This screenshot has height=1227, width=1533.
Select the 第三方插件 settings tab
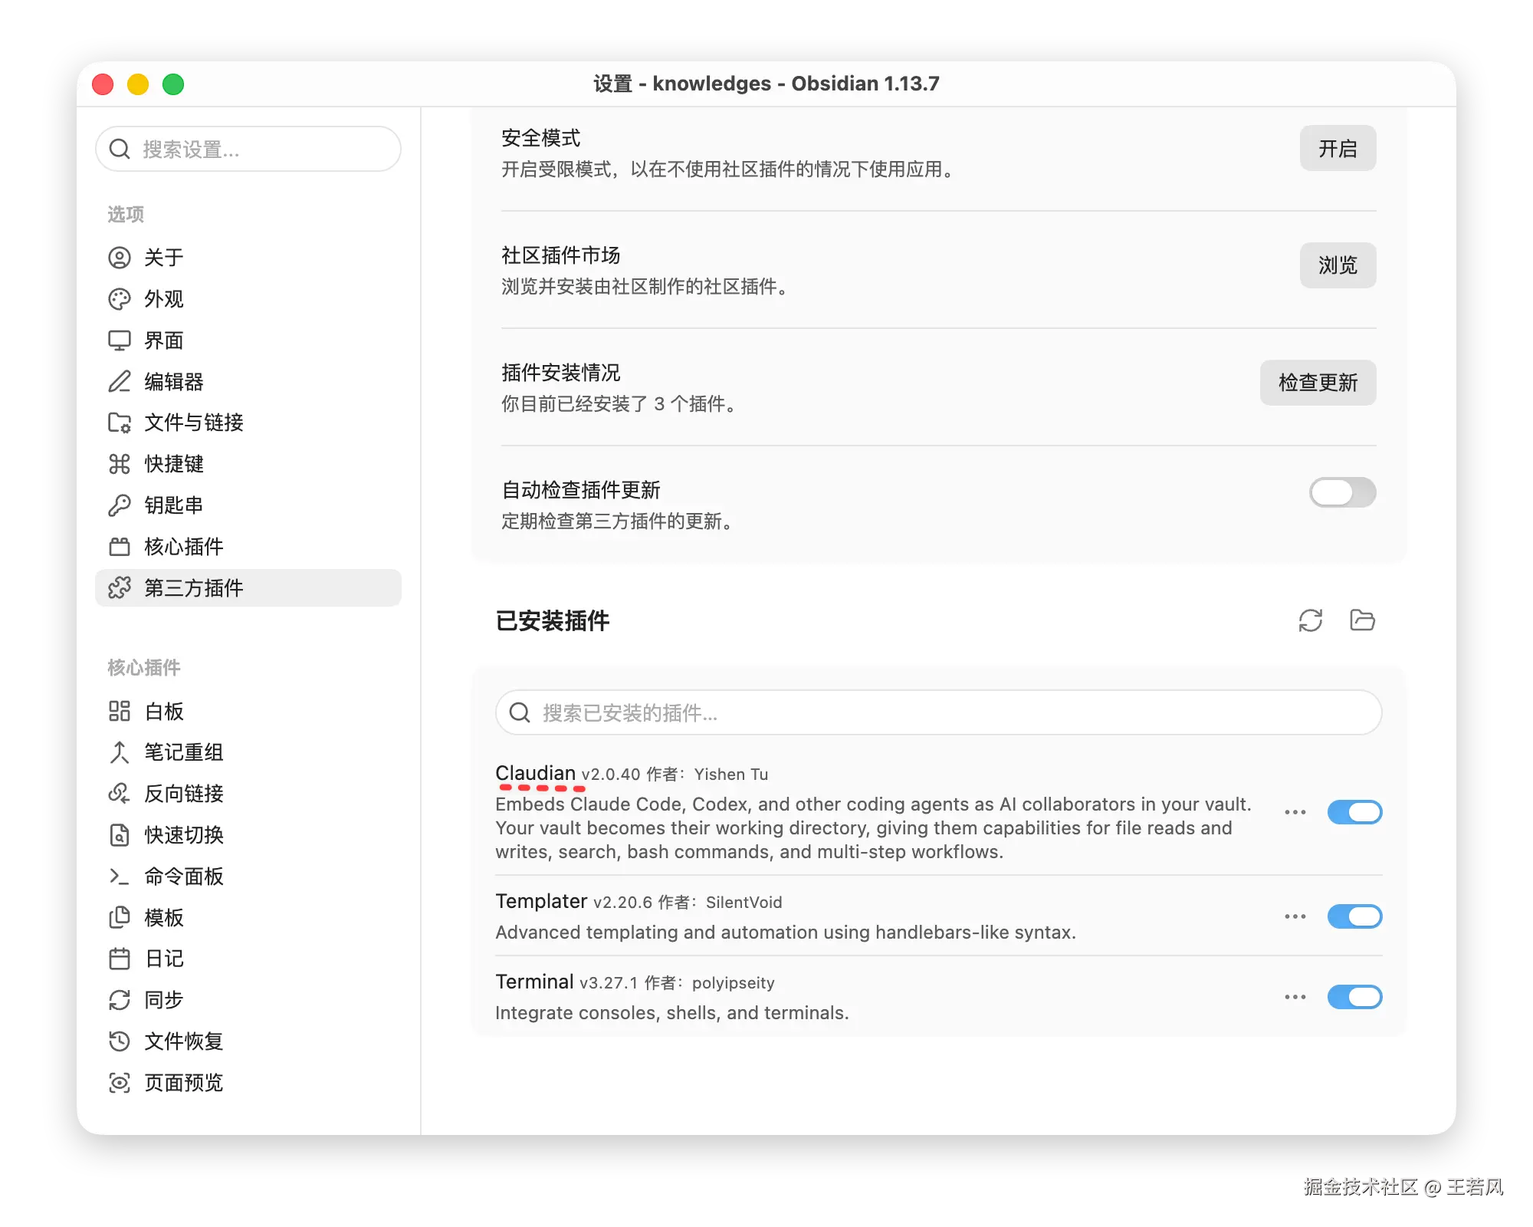click(248, 588)
